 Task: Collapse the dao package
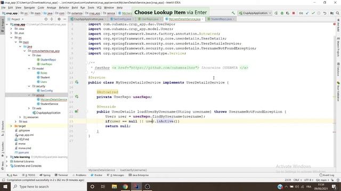(29, 55)
